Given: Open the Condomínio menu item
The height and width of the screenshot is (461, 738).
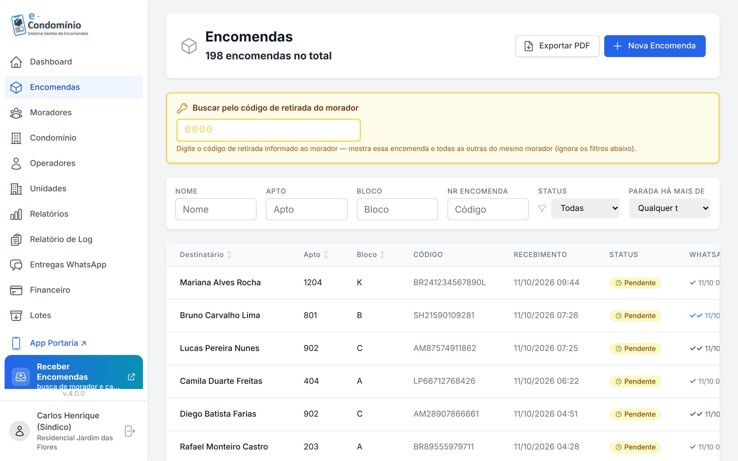Looking at the screenshot, I should 74,138.
